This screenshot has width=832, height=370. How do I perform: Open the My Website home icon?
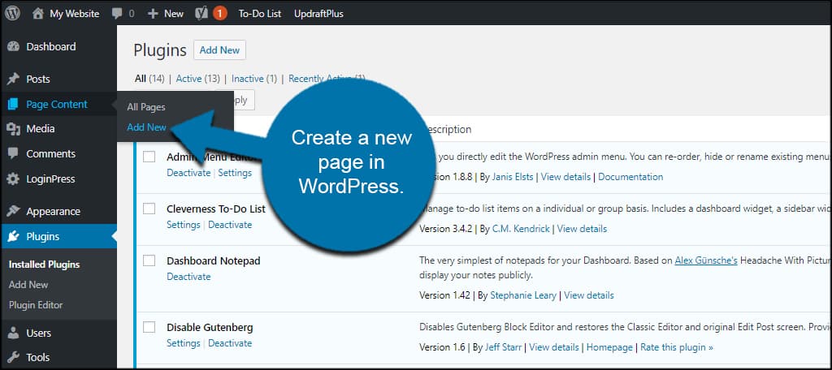[x=37, y=14]
